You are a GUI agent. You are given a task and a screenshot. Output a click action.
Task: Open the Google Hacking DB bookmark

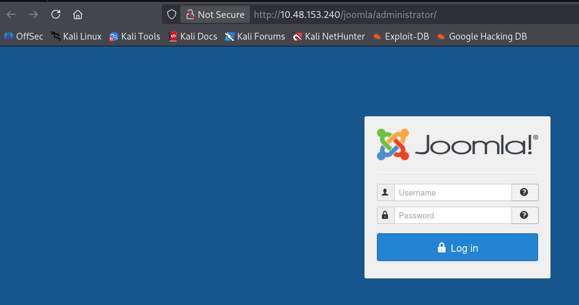tap(482, 37)
